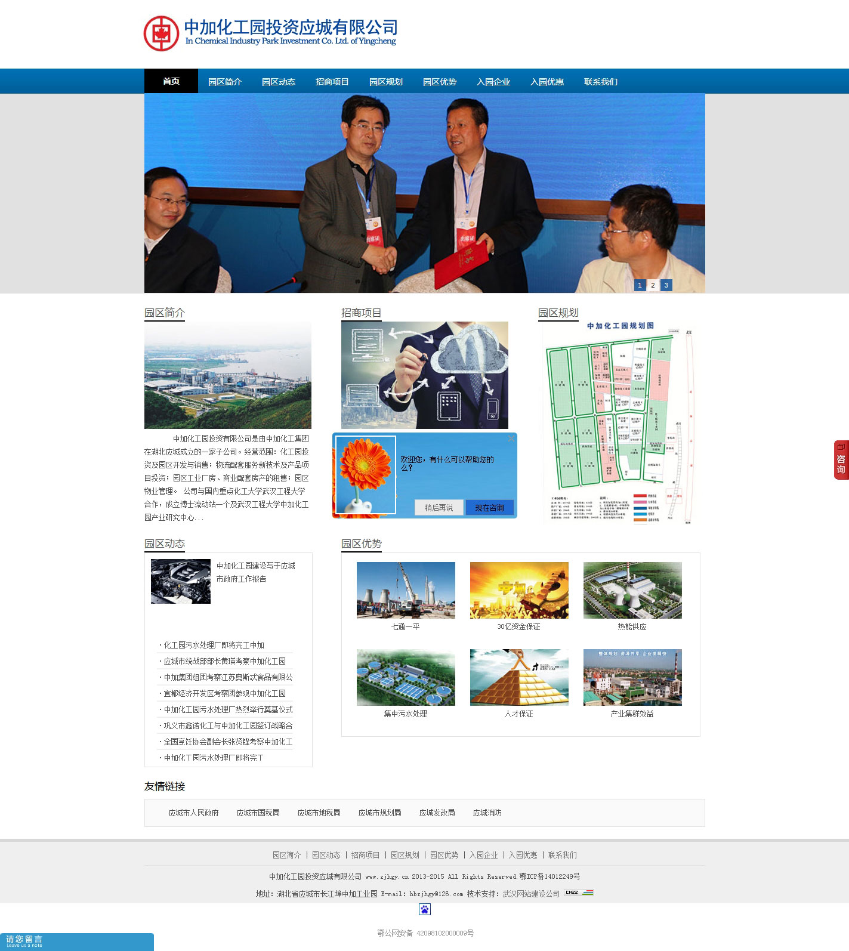The height and width of the screenshot is (951, 849).
Task: Open news 中加化工园建设写于应城市政府工作报告
Action: (256, 572)
